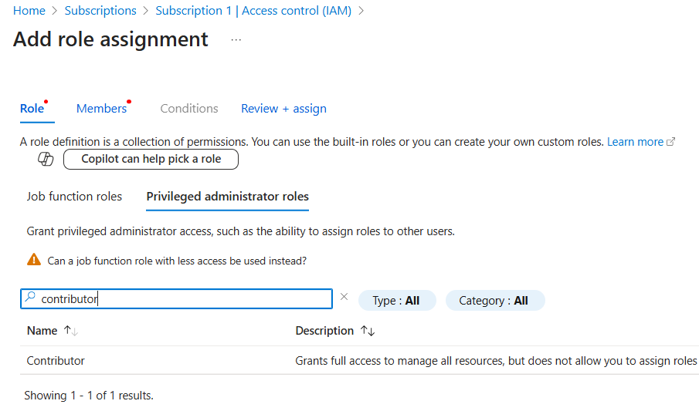Click Copilot can help pick a role button
Image resolution: width=699 pixels, height=411 pixels.
click(151, 159)
